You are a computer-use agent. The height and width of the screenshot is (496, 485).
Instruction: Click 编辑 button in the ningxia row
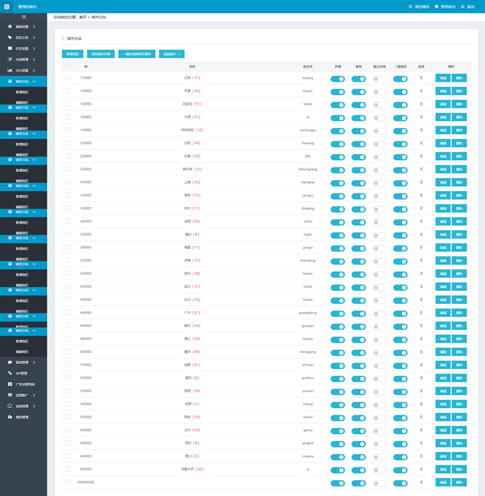click(443, 456)
